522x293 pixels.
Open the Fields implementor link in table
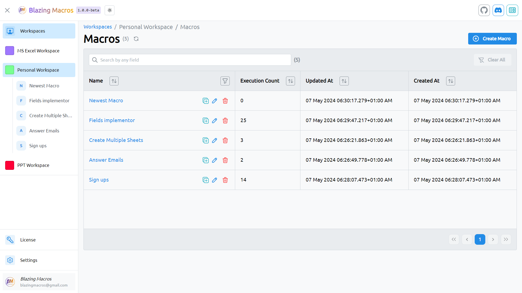pos(112,120)
